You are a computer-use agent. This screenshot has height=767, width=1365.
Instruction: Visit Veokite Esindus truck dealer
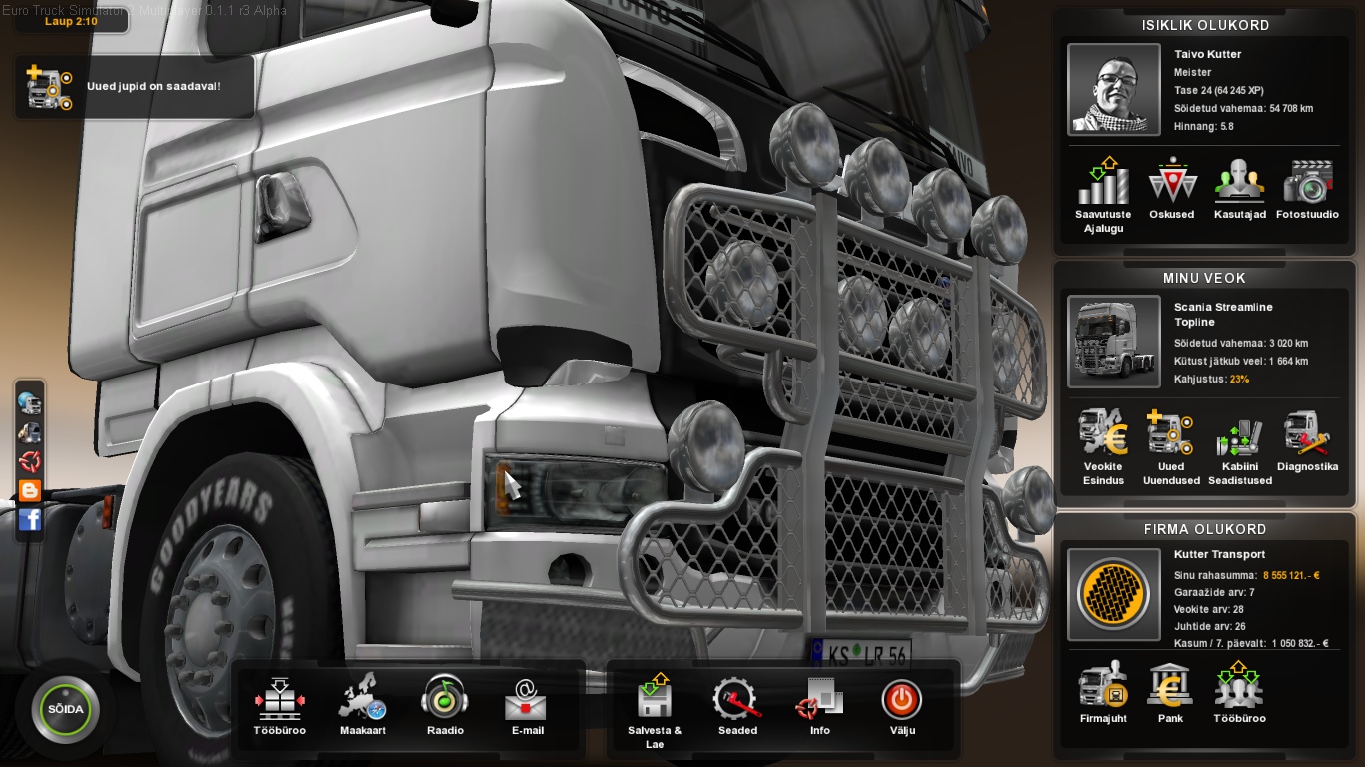pos(1103,447)
